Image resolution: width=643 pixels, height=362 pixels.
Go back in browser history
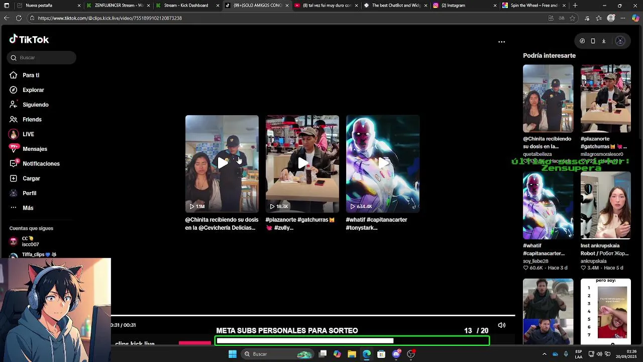[x=7, y=18]
